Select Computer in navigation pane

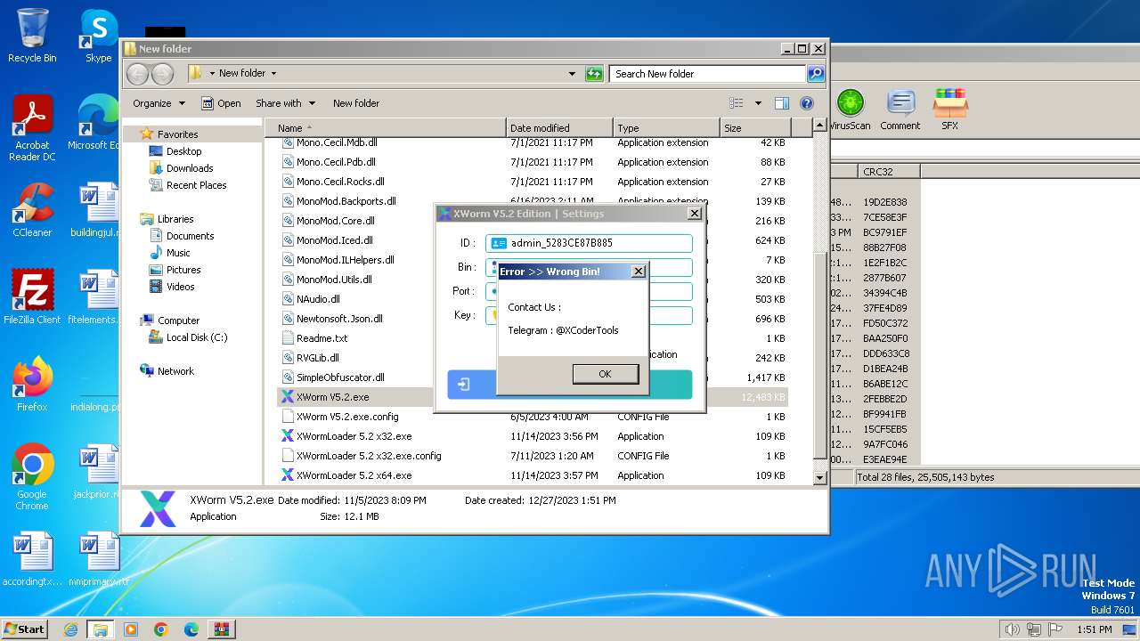178,320
